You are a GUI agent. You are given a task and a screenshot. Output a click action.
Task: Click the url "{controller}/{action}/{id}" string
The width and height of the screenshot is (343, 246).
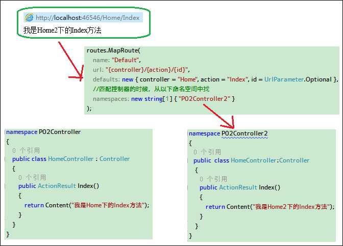tap(147, 70)
